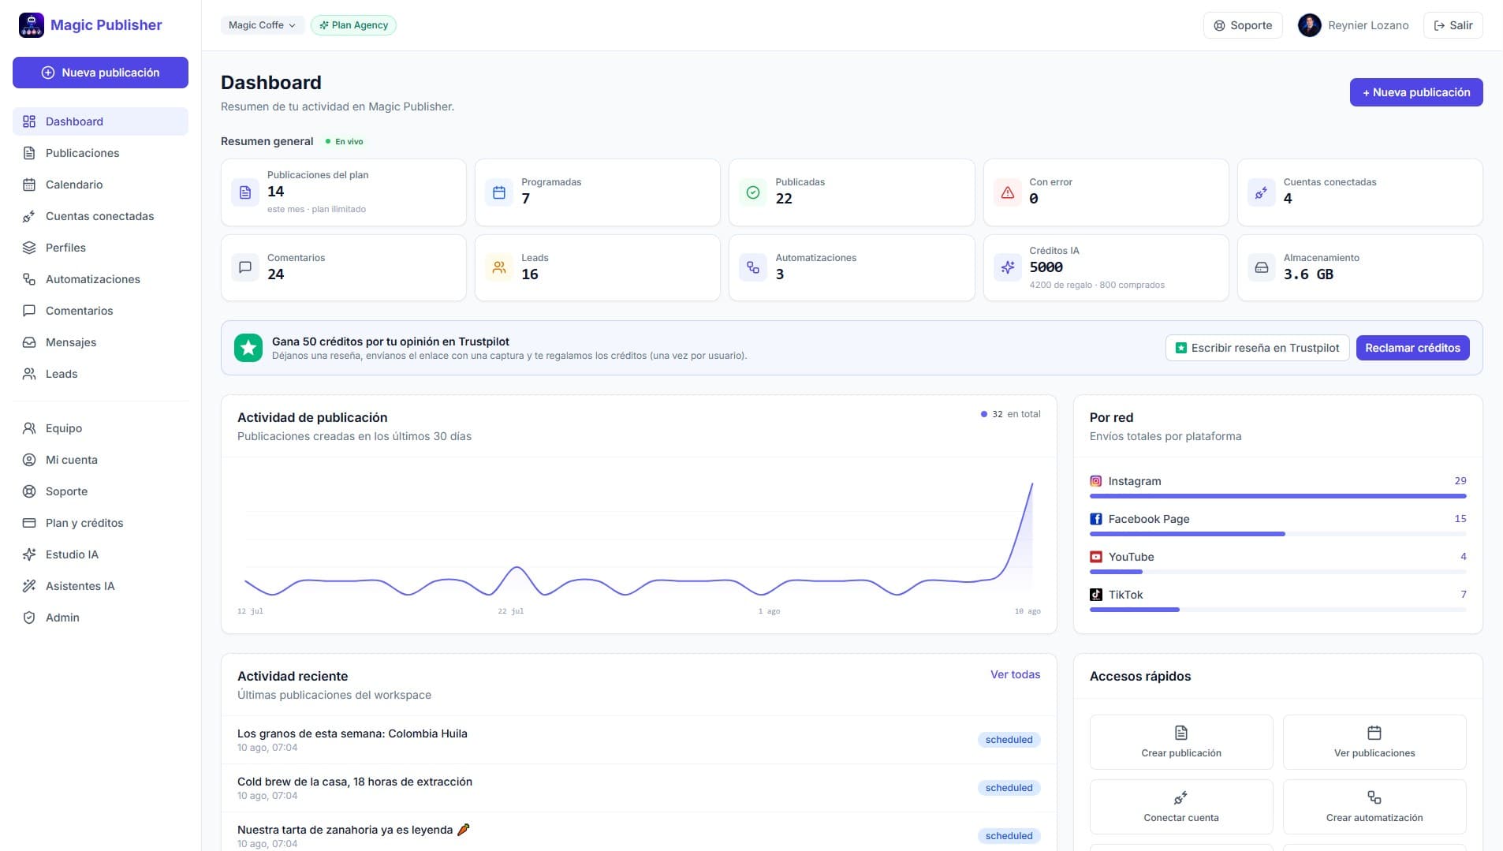
Task: Click the Facebook Page icon in Por red
Action: pyautogui.click(x=1096, y=519)
